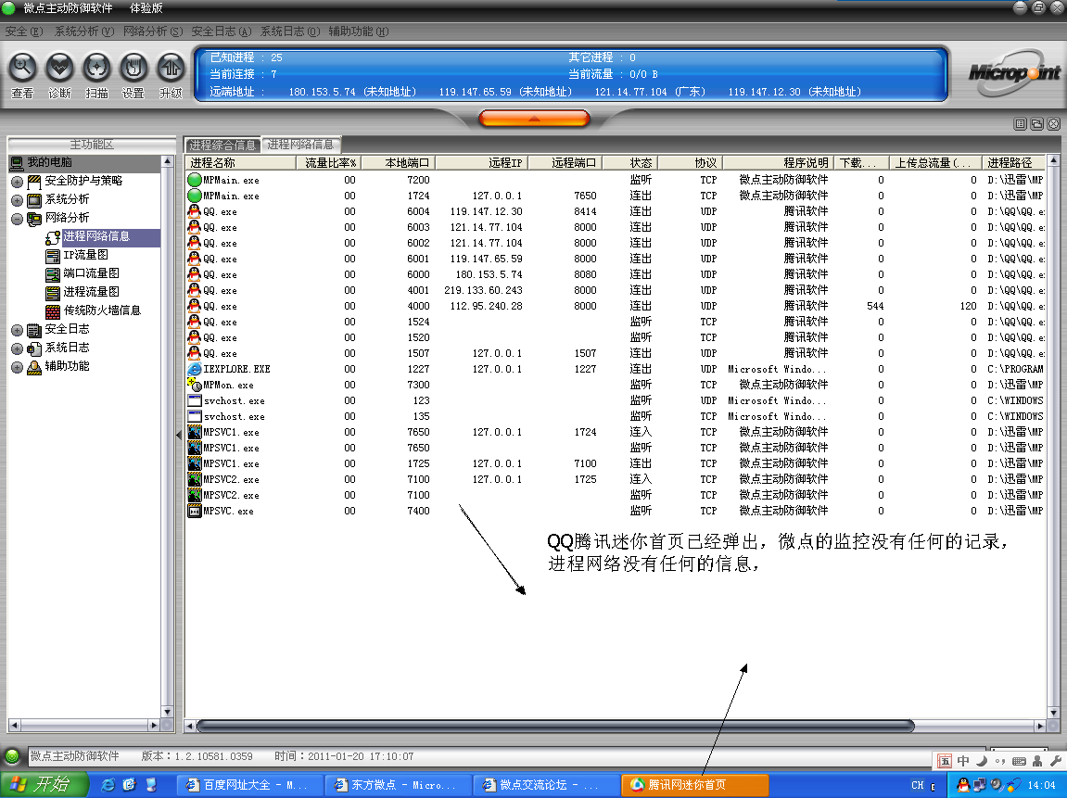Collapse sidebar with the splitter arrow
The height and width of the screenshot is (798, 1067).
coord(179,434)
